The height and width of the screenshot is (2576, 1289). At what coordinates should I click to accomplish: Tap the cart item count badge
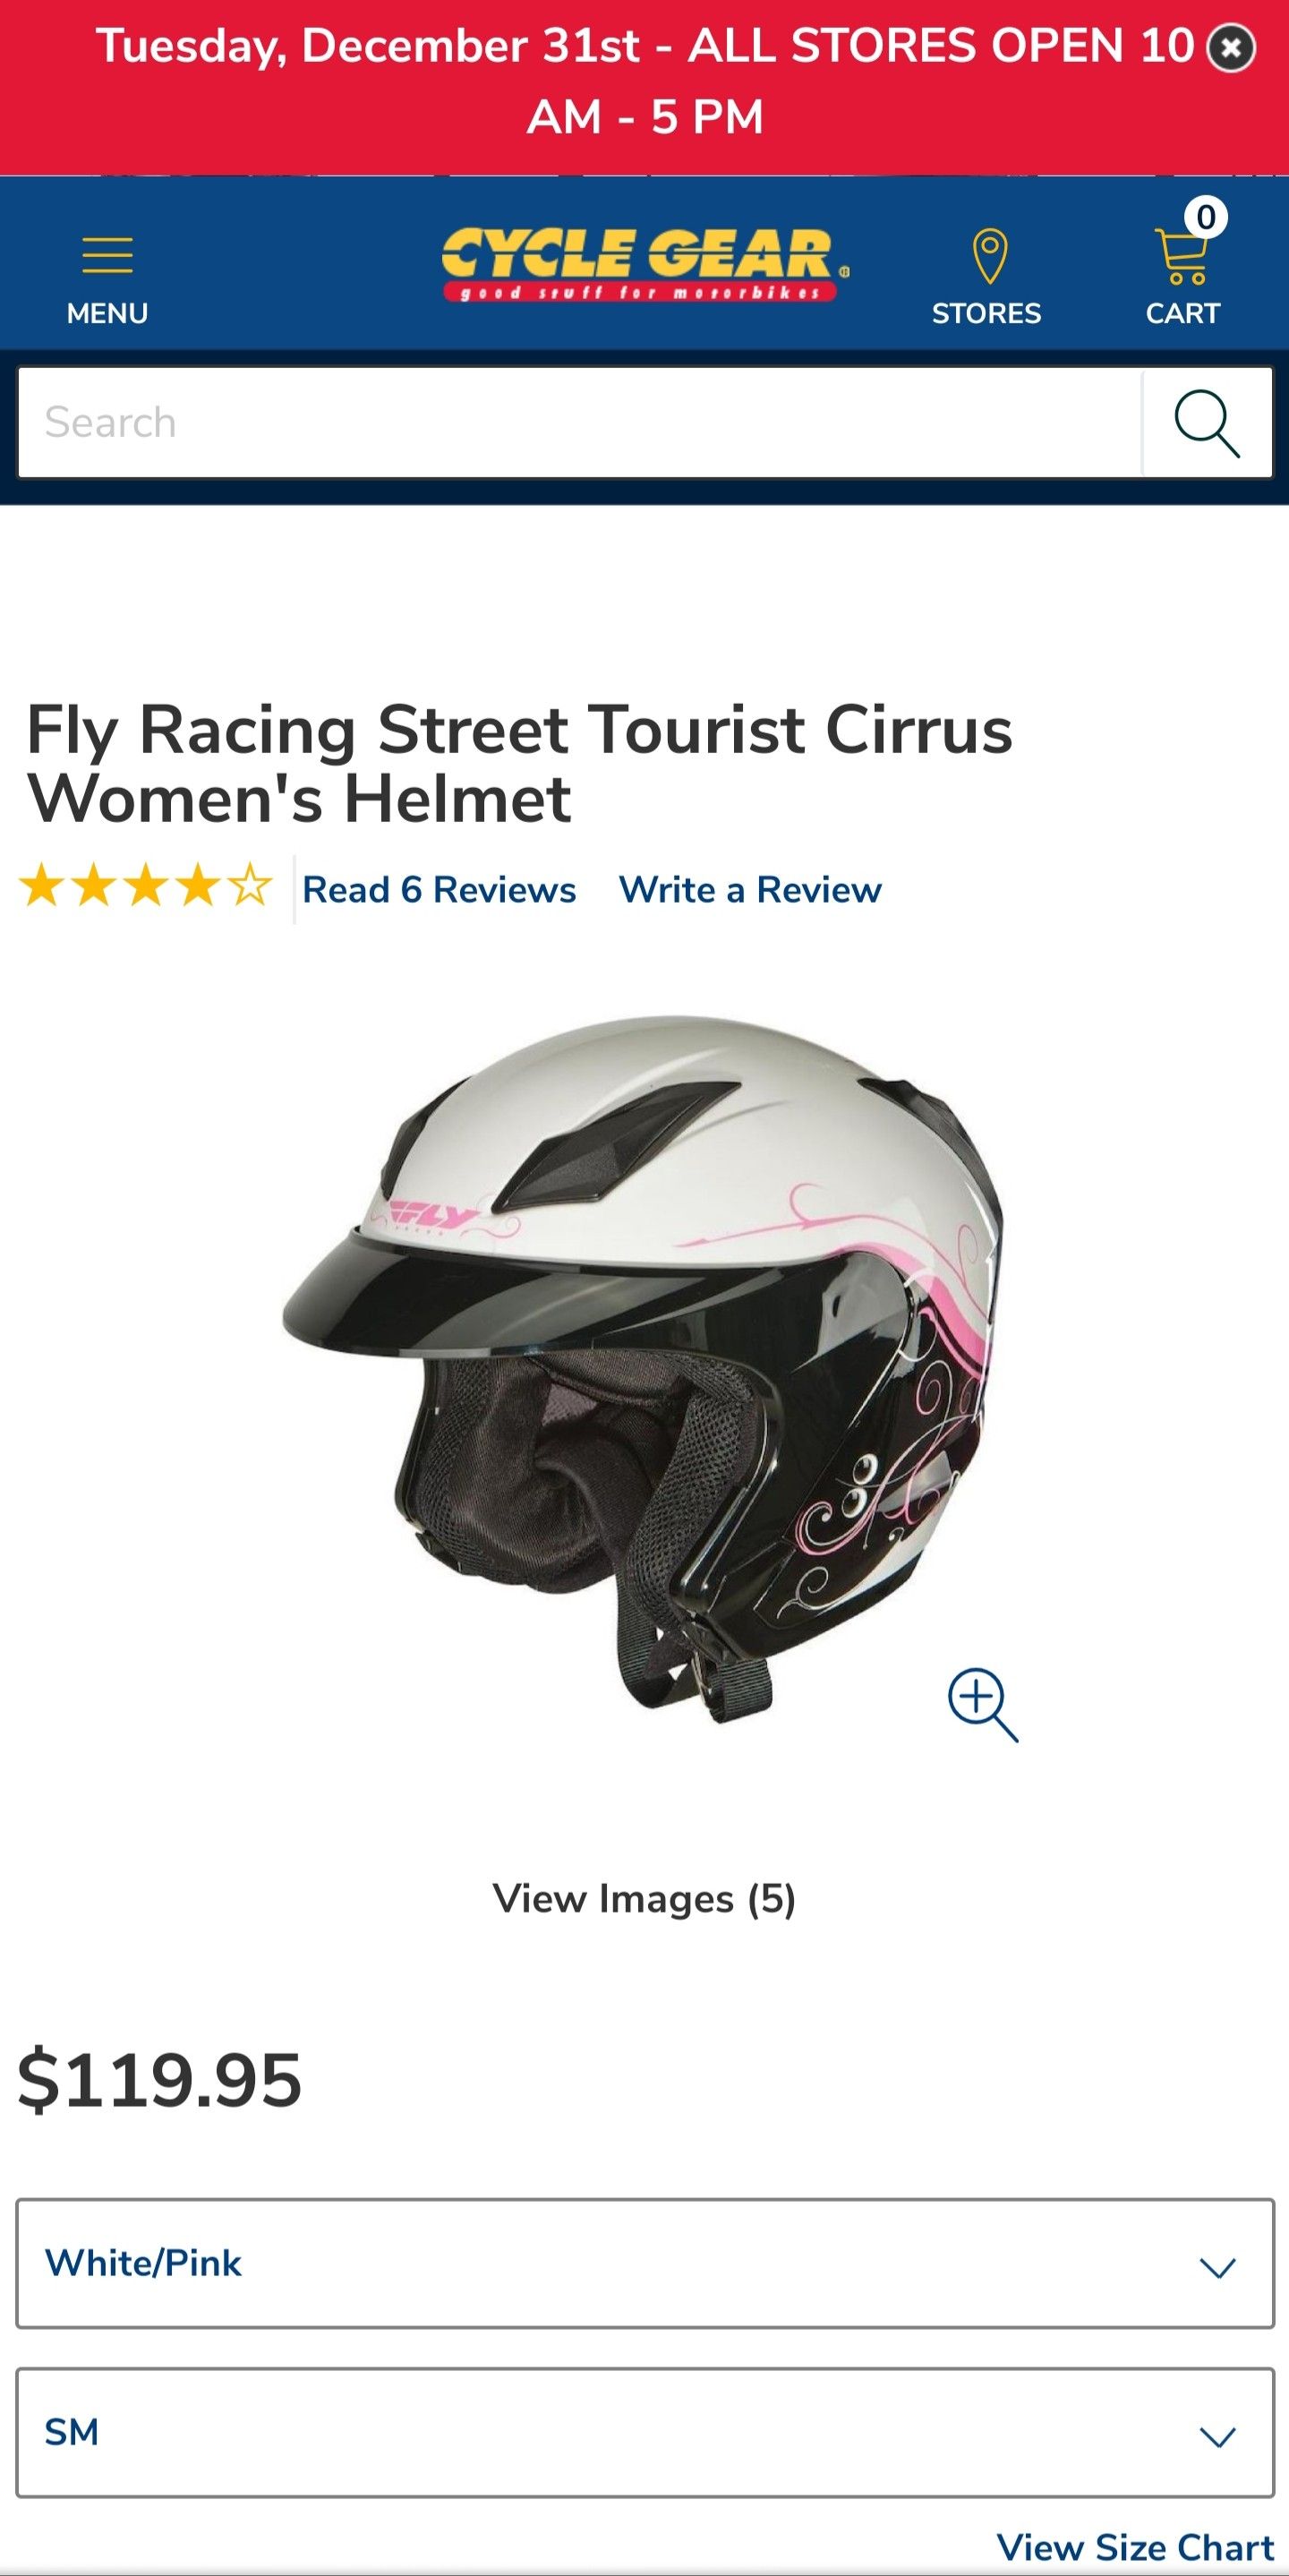click(x=1206, y=217)
